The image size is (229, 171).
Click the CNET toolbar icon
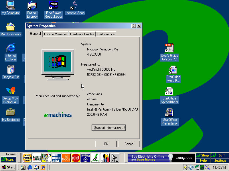pos(76,158)
